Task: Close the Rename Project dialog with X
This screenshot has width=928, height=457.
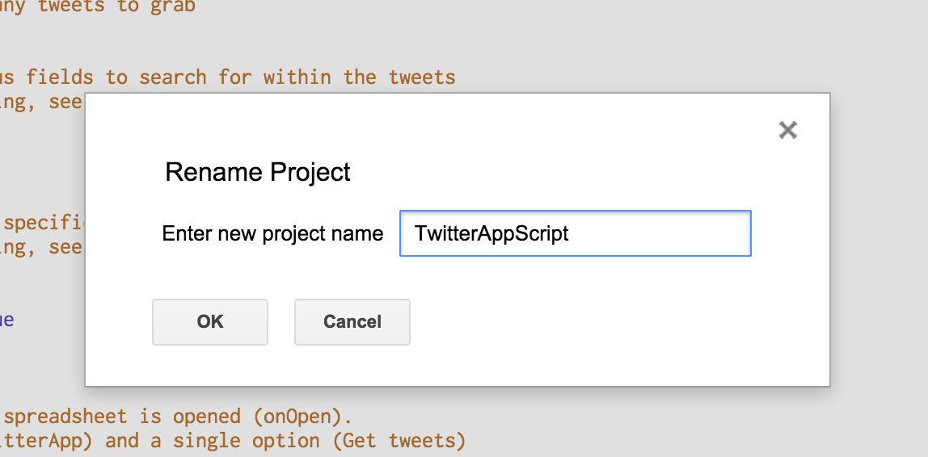Action: coord(787,130)
